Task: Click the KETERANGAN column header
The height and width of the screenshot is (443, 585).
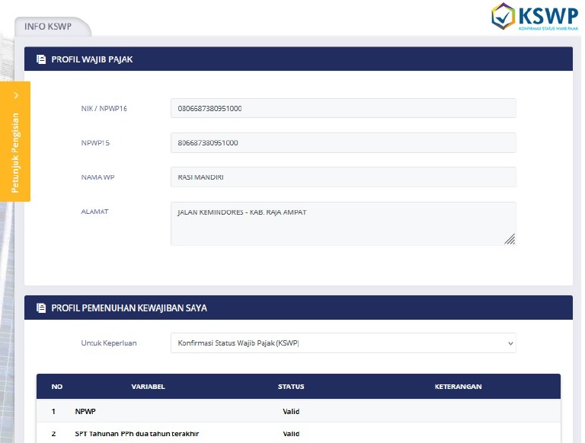Action: pyautogui.click(x=458, y=387)
